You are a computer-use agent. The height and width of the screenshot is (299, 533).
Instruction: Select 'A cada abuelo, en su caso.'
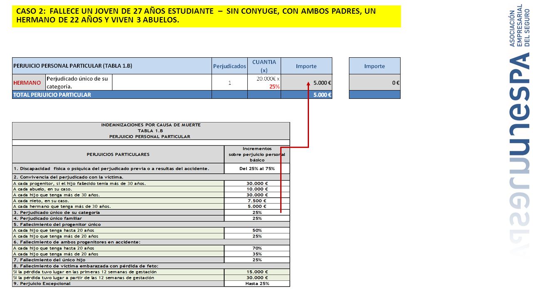click(118, 189)
